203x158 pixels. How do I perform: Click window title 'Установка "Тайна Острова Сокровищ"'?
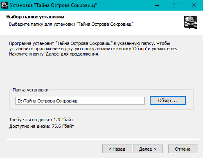(x=53, y=5)
